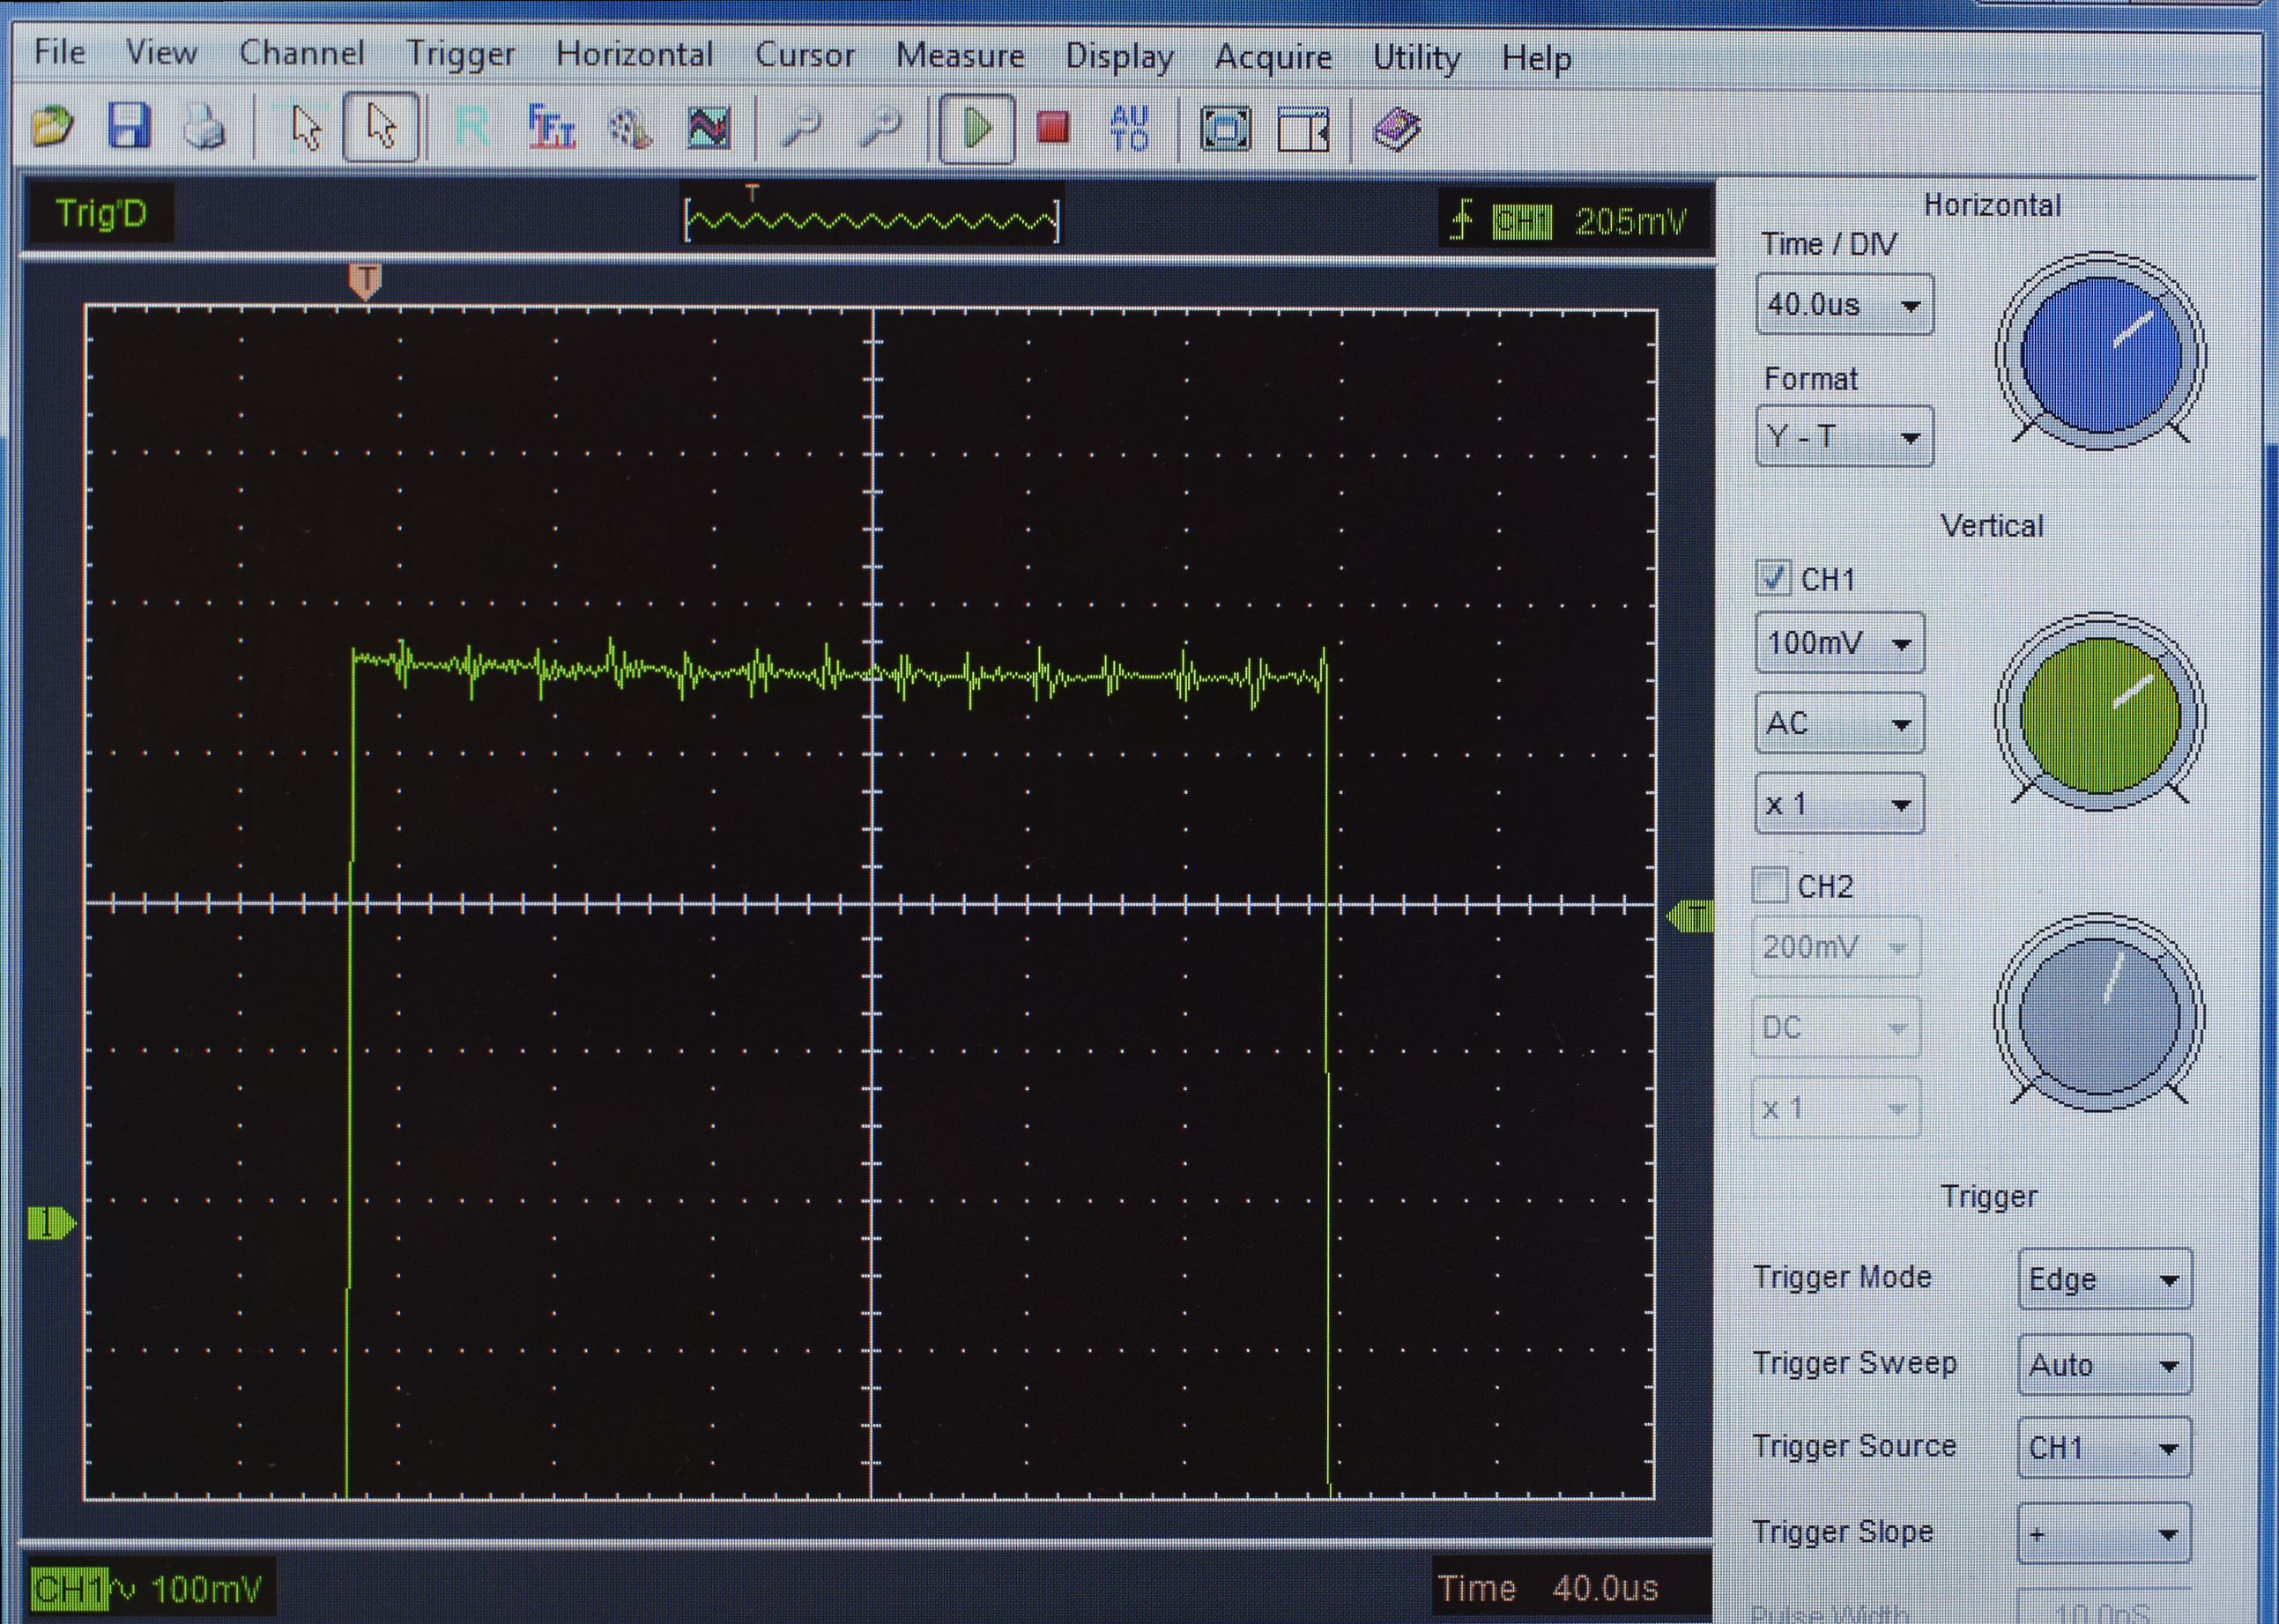Image resolution: width=2279 pixels, height=1624 pixels.
Task: Open the Acquire menu
Action: pos(1273,58)
